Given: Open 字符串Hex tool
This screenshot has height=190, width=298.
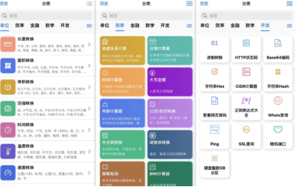Looking at the screenshot, I should (x=214, y=78).
